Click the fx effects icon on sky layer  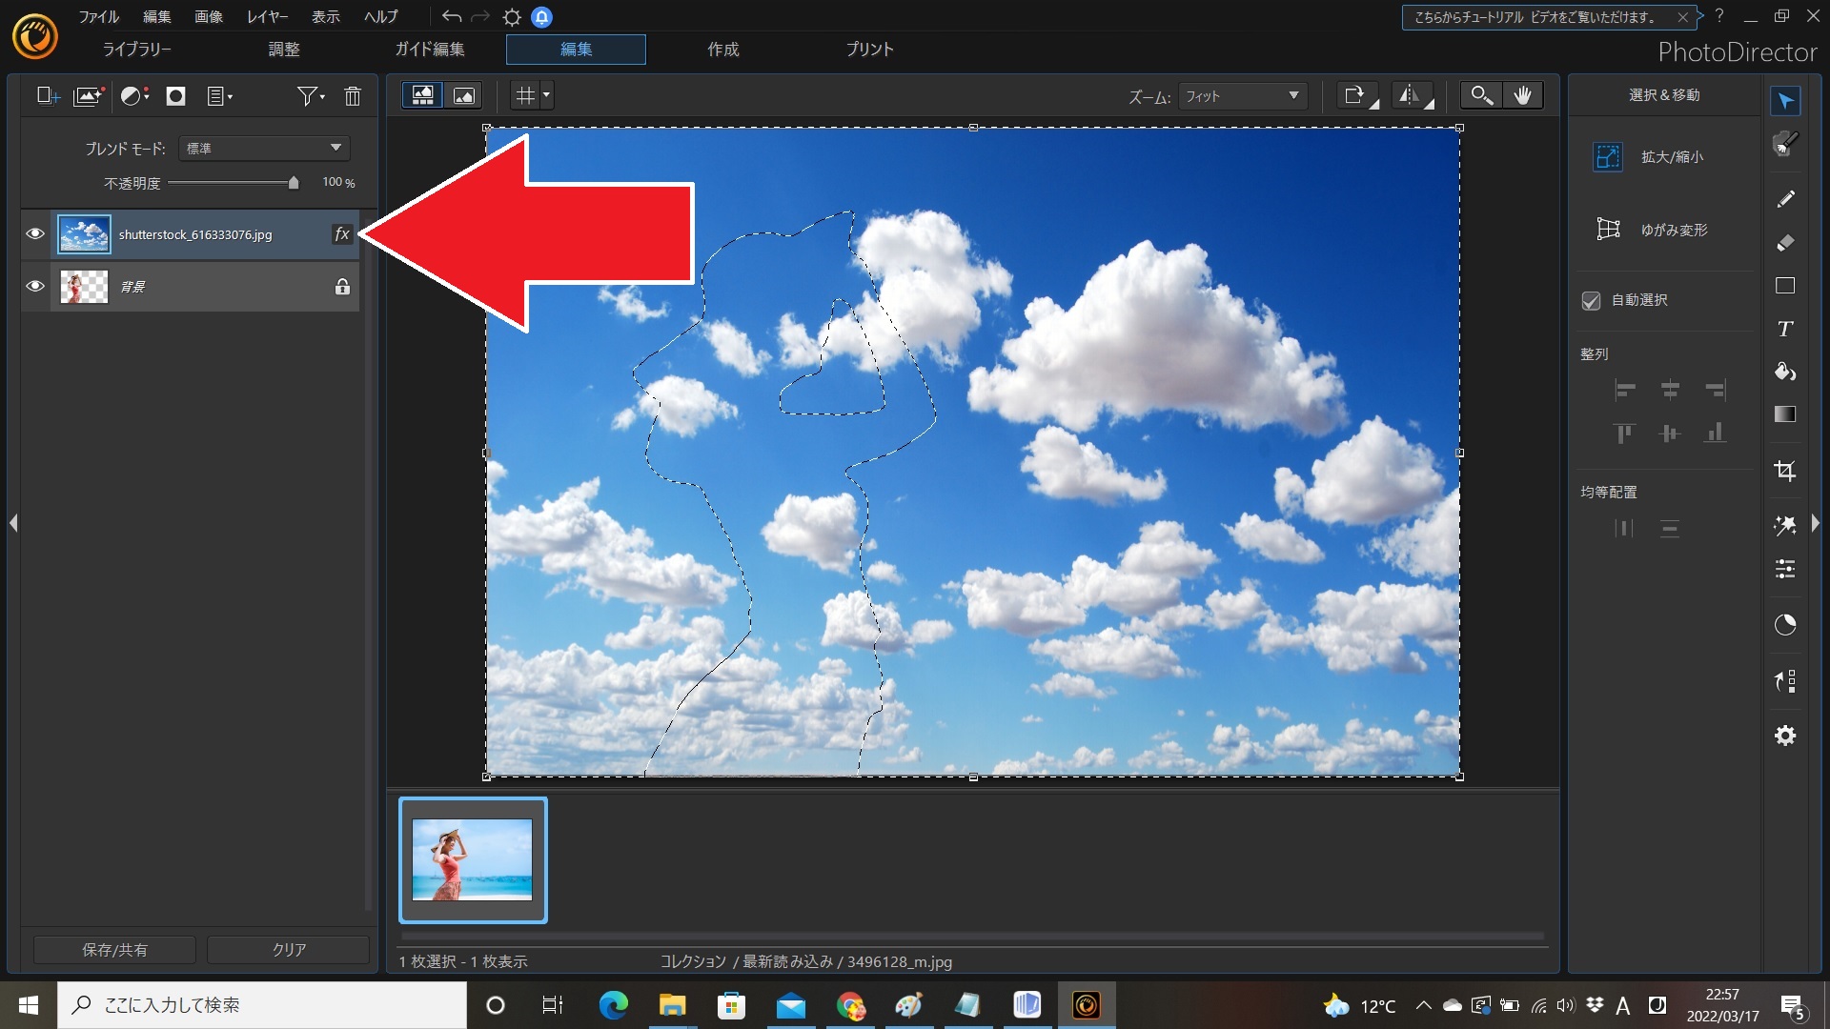point(342,234)
